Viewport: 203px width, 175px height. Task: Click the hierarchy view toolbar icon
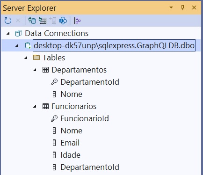tap(77, 21)
